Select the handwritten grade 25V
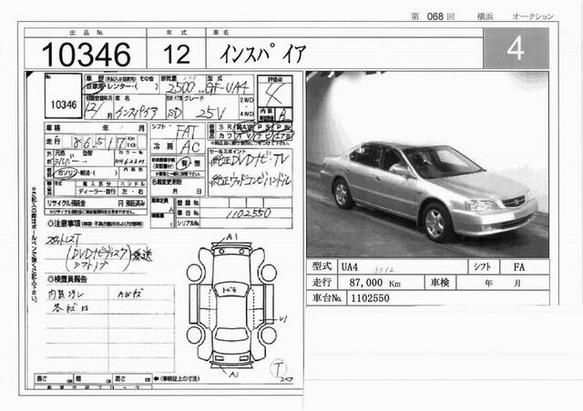The height and width of the screenshot is (411, 583). coord(210,113)
